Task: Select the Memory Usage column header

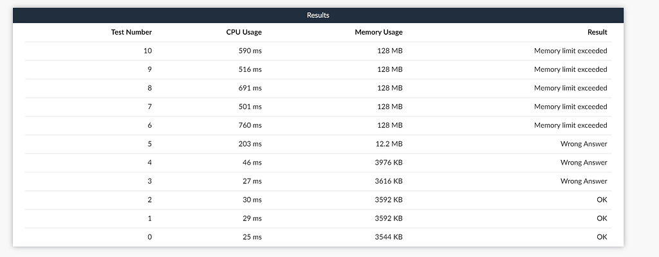Action: 378,32
